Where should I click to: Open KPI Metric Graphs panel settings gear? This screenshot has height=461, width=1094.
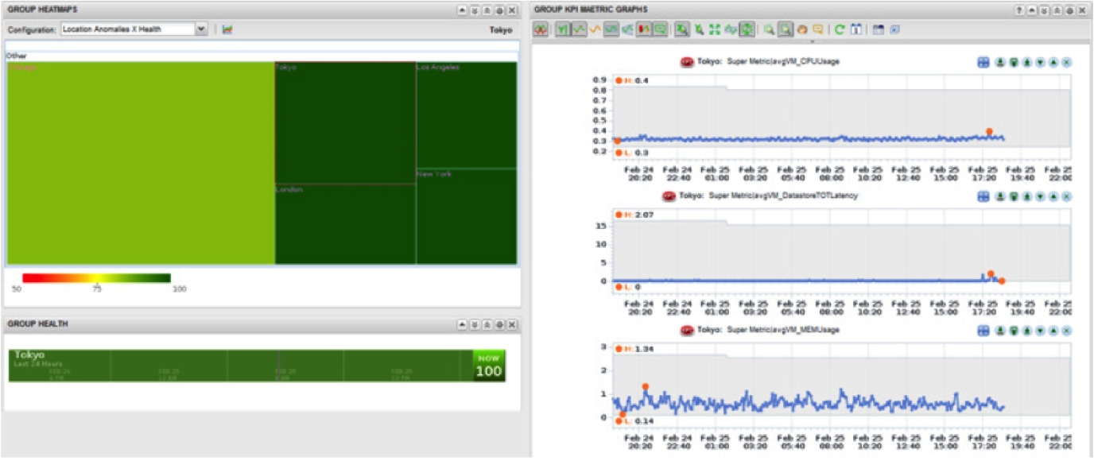tap(1069, 10)
